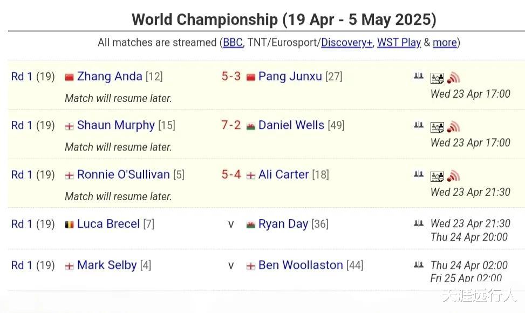Click head-to-head icon for Mark Selby match
Viewport: 525px width, 313px height.
(418, 265)
